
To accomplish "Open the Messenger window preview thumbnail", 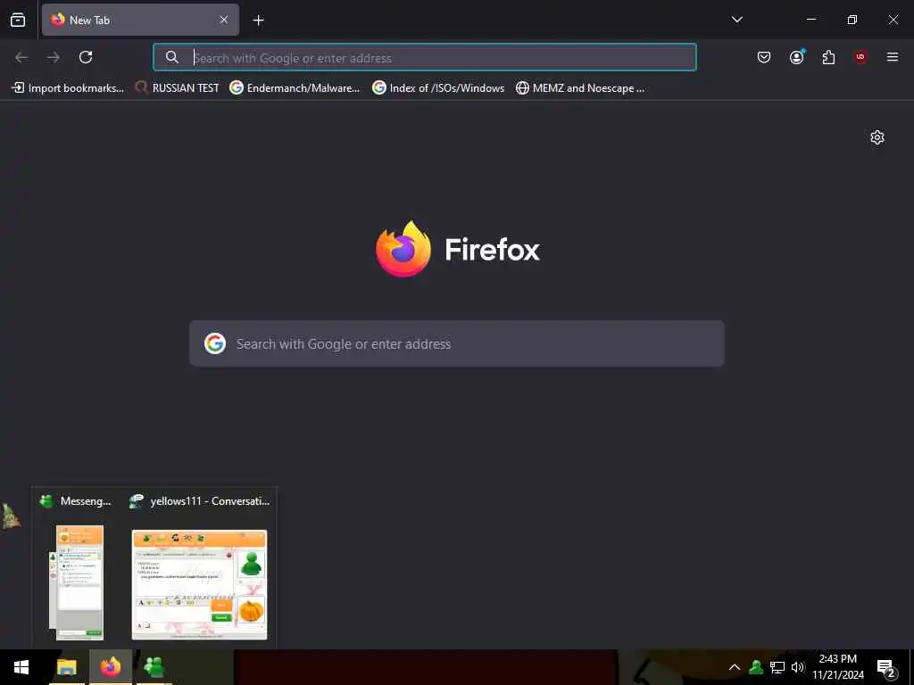I will pyautogui.click(x=77, y=582).
